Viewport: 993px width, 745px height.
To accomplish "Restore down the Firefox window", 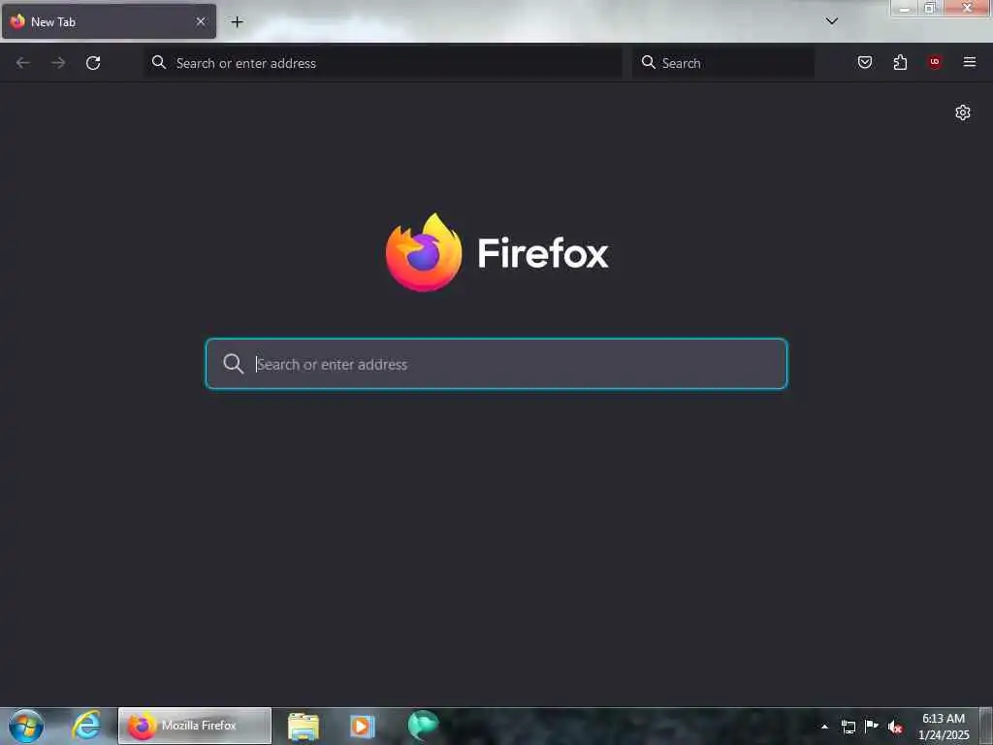I will 930,8.
